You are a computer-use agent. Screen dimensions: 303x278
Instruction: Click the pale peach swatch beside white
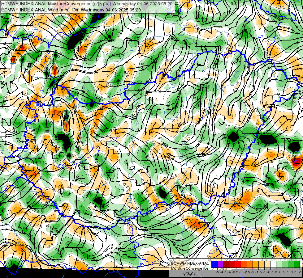(267, 264)
